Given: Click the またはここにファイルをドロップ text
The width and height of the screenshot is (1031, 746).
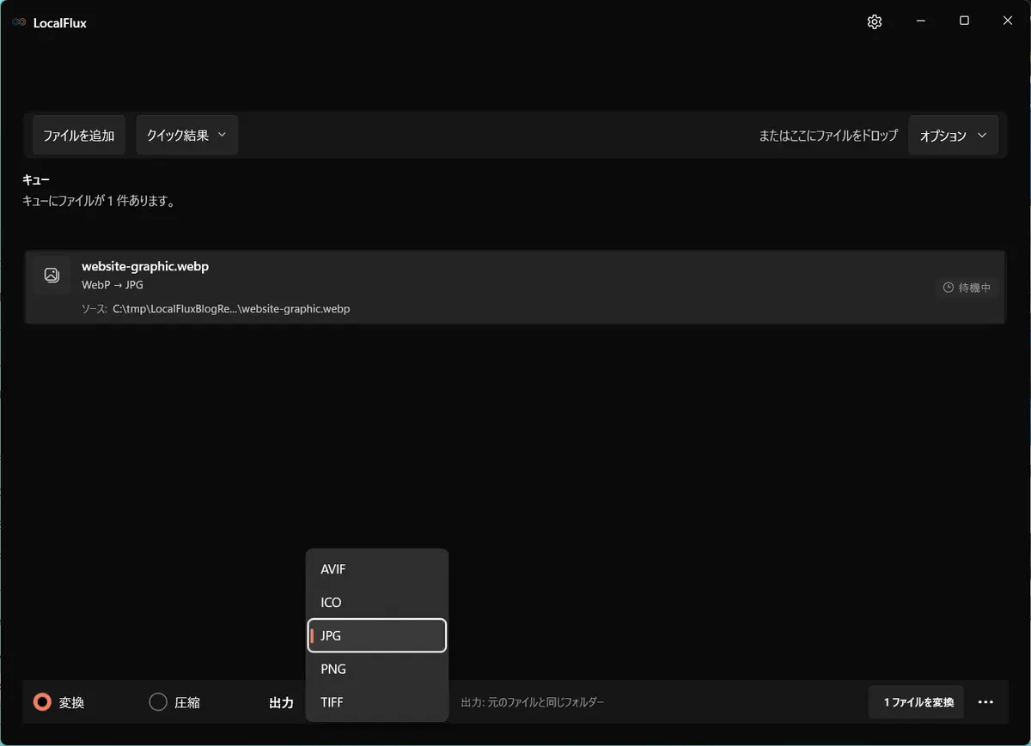Looking at the screenshot, I should [x=828, y=136].
